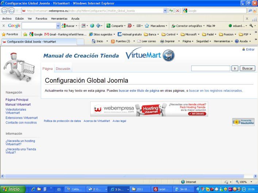
Task: Click the Marcadores star icon
Action: point(147,26)
